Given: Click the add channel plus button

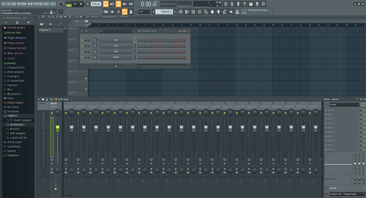Looking at the screenshot, I should click(116, 66).
